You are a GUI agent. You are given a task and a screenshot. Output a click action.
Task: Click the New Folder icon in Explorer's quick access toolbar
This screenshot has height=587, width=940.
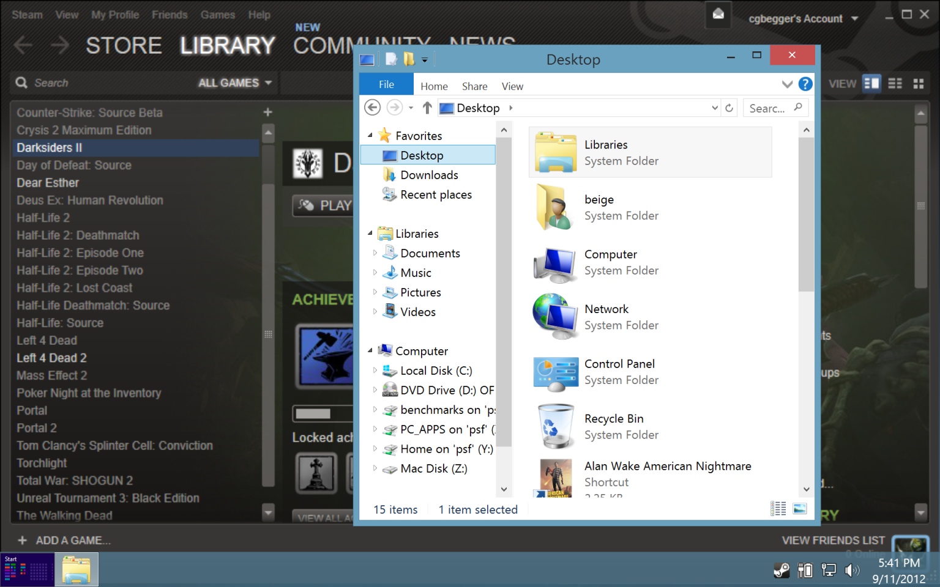tap(408, 59)
